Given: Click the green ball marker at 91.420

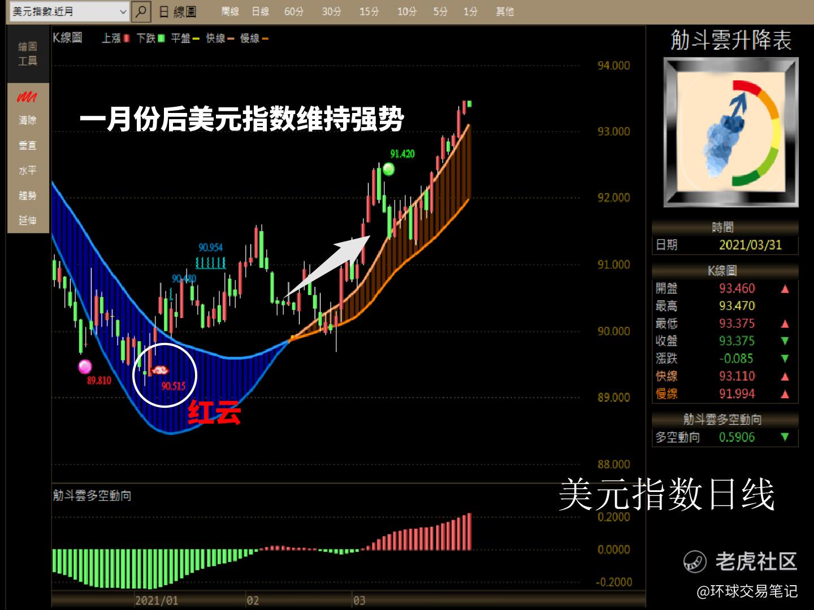Looking at the screenshot, I should point(388,169).
